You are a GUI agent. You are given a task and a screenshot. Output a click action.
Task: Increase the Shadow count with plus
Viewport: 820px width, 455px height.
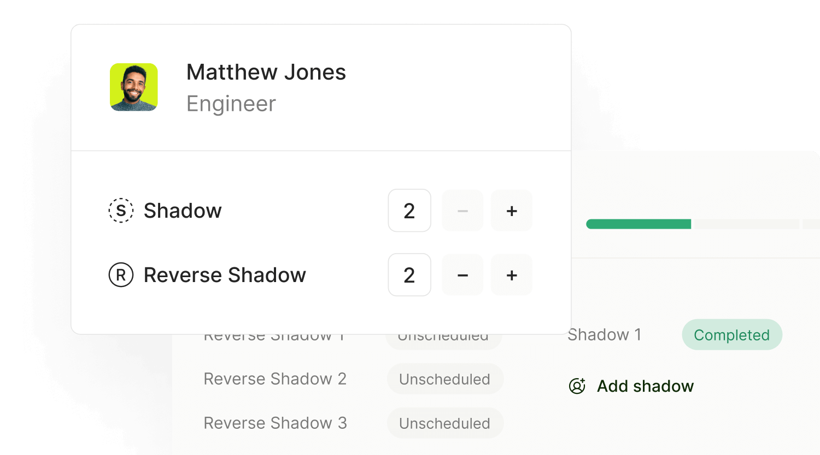pyautogui.click(x=512, y=211)
